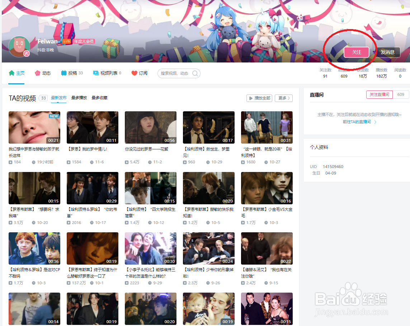Open the bottom-row 00:15 video thumbnail
Image resolution: width=410 pixels, height=326 pixels.
tap(267, 309)
